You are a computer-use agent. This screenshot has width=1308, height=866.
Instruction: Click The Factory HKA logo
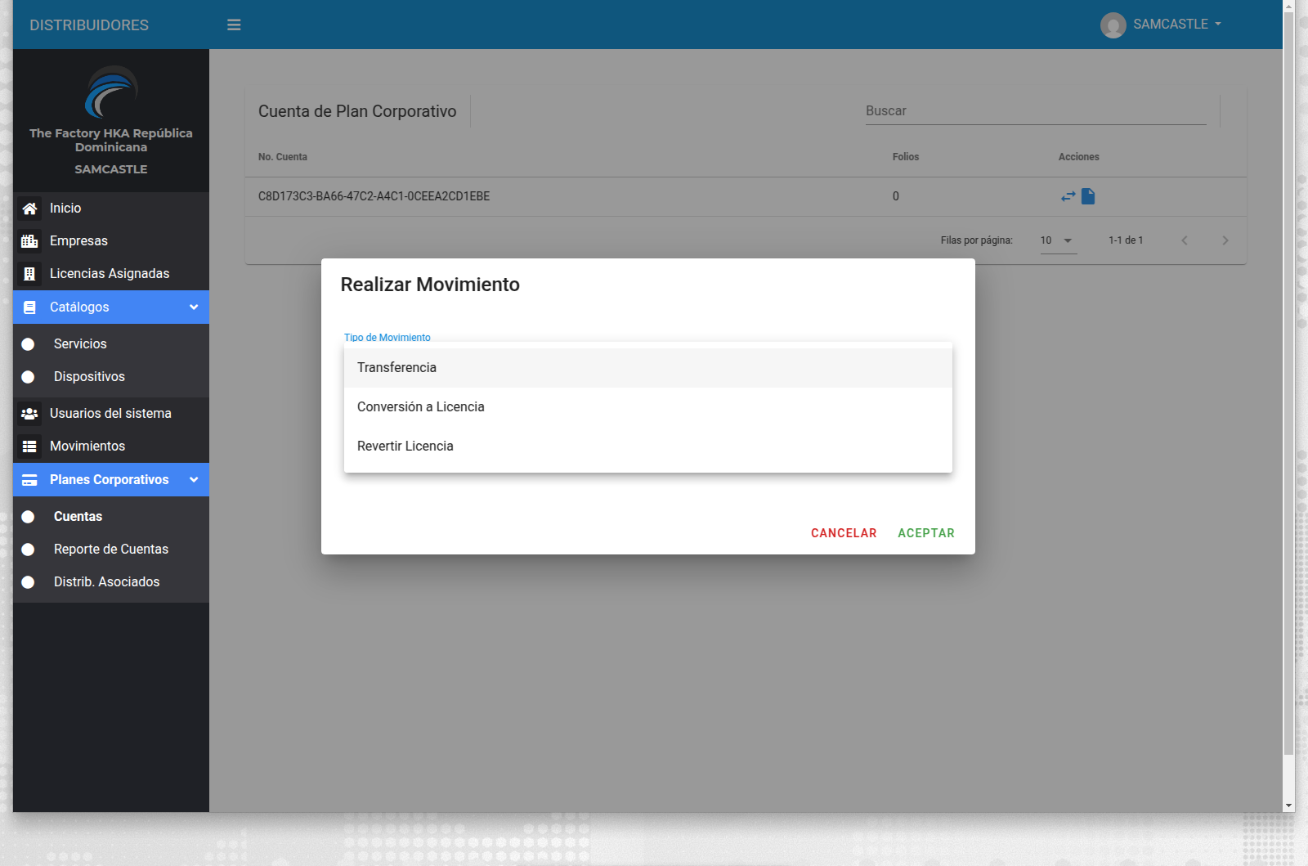[111, 92]
